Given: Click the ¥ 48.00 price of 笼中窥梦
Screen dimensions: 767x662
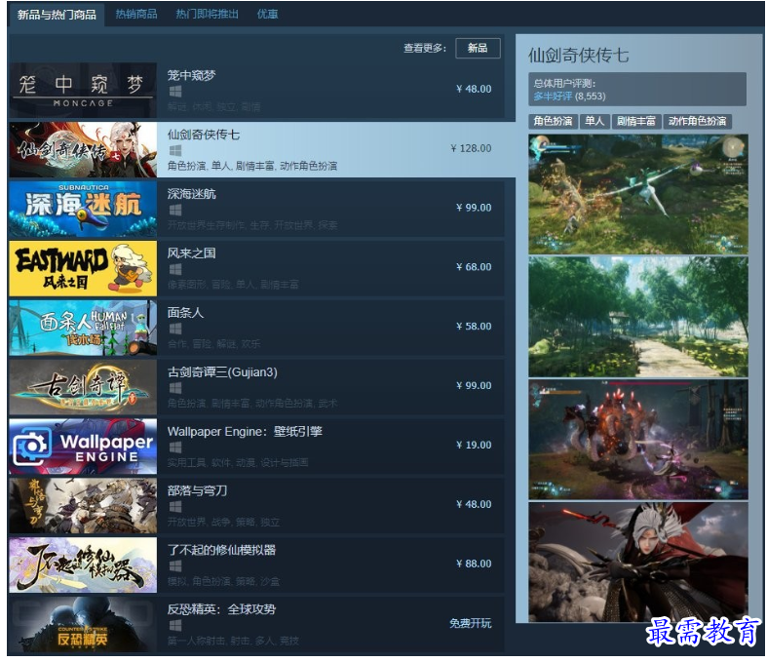Looking at the screenshot, I should 474,89.
